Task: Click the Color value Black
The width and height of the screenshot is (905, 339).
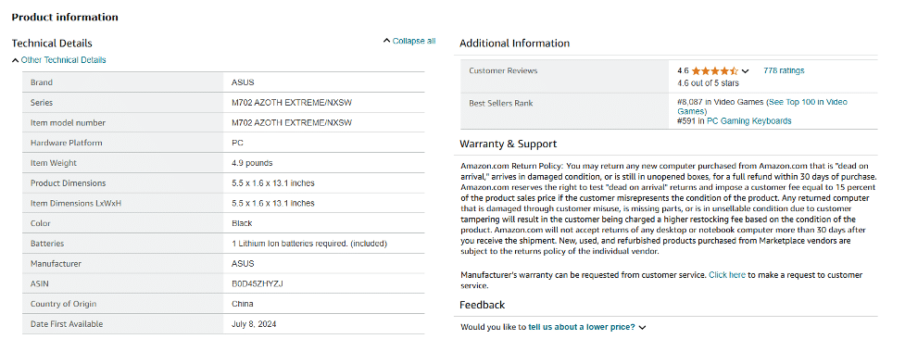Action: click(x=242, y=223)
